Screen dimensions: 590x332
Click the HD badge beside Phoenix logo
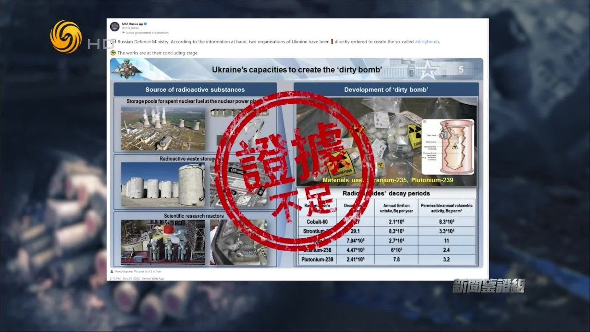100,44
